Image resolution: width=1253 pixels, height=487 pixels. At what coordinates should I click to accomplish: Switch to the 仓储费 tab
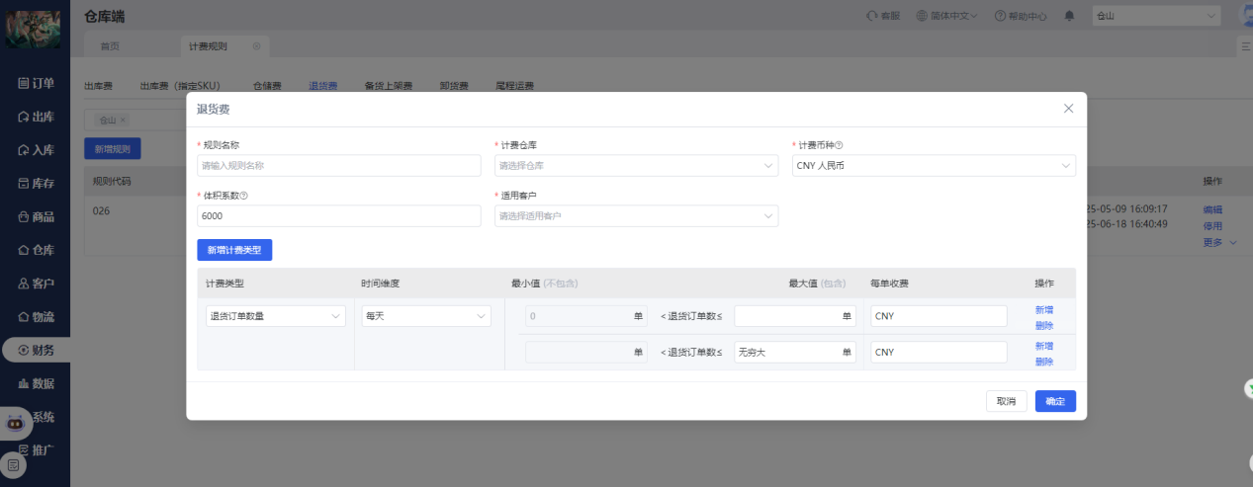[x=267, y=86]
